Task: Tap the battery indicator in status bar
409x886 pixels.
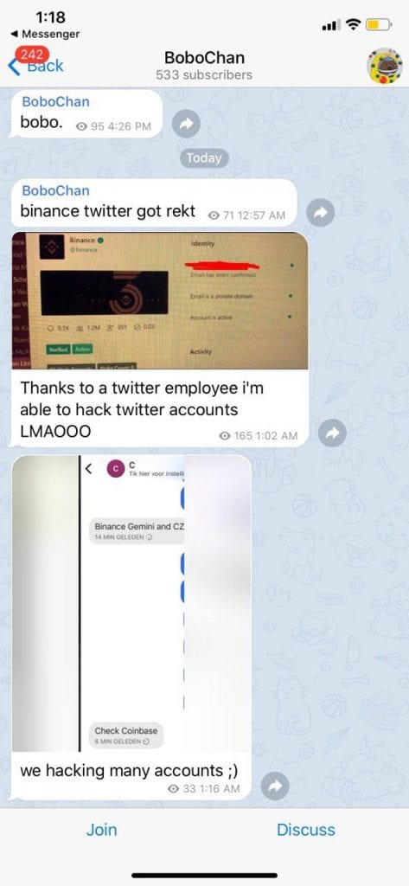Action: (x=379, y=25)
